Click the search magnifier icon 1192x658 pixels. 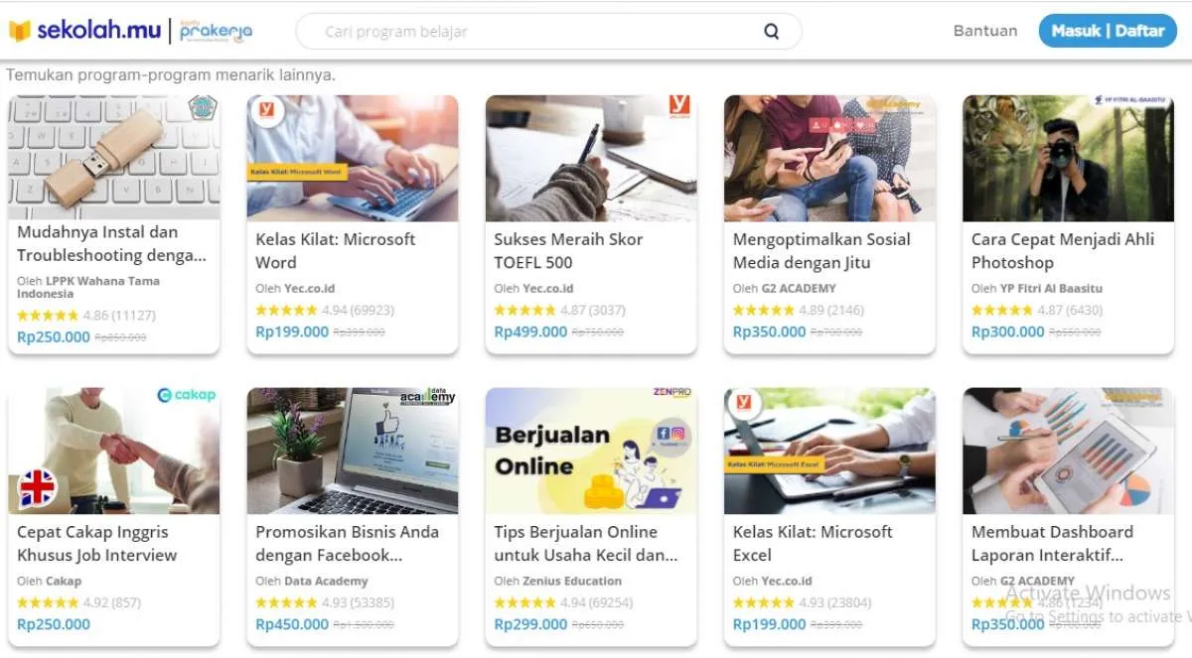(x=772, y=32)
